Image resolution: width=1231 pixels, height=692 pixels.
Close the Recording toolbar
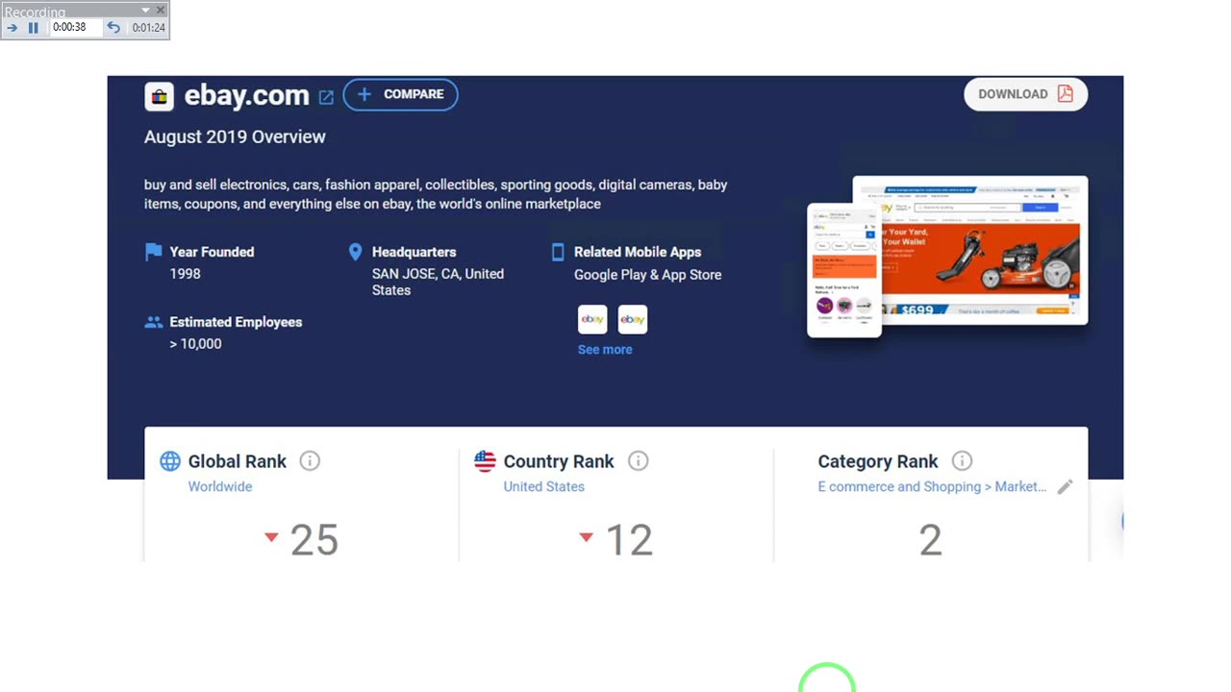point(161,11)
